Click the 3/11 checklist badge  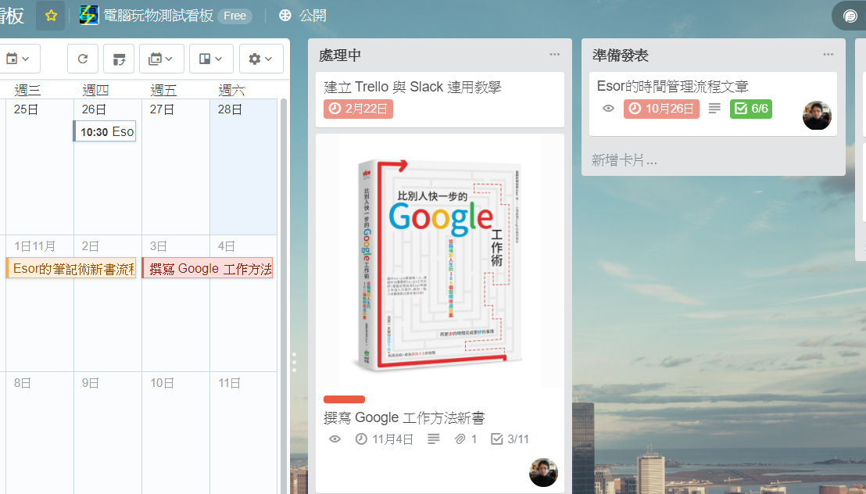pos(510,439)
